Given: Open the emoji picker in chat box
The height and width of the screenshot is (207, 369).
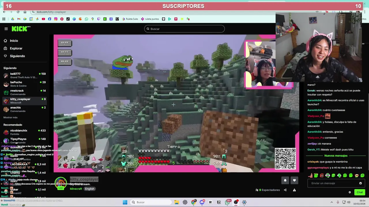Looking at the screenshot, I should click(360, 183).
